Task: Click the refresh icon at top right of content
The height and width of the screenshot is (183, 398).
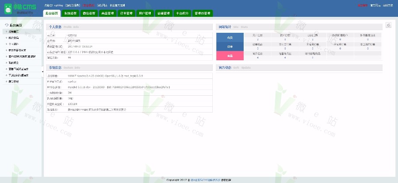Action: pos(388,25)
